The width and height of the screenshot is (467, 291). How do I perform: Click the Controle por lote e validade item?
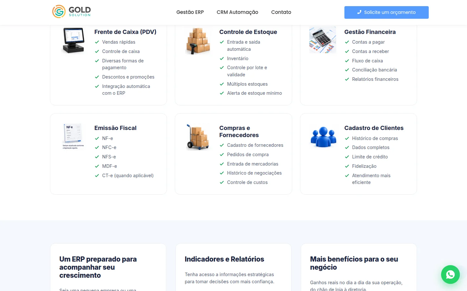point(247,71)
